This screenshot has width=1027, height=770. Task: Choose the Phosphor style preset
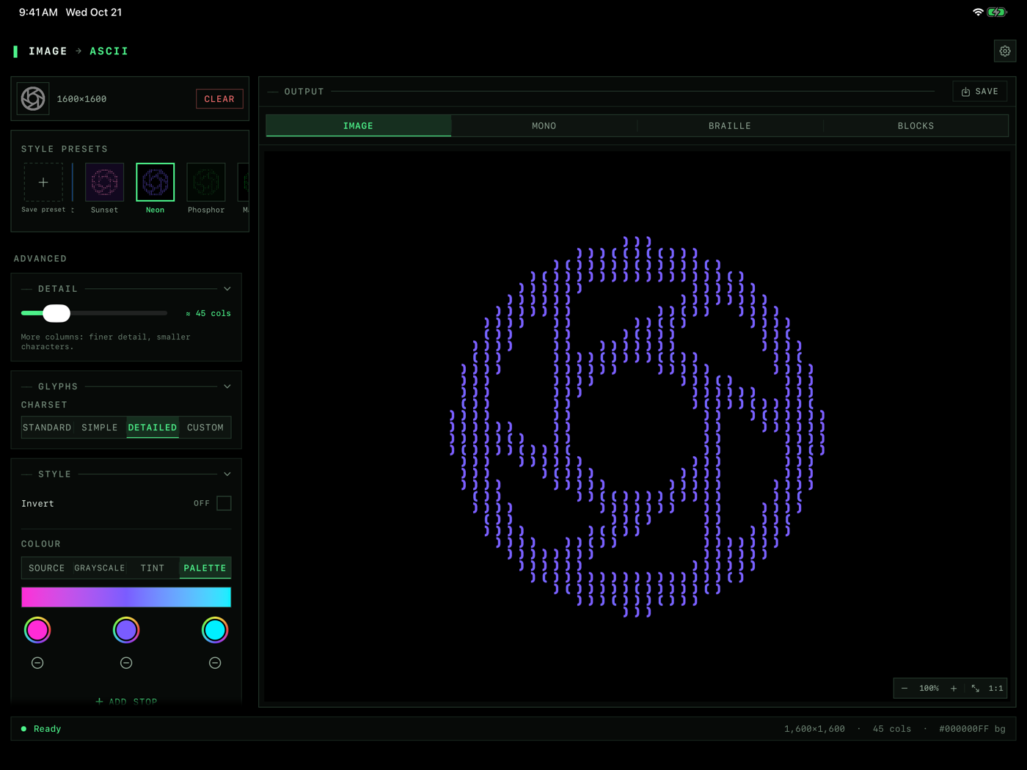pyautogui.click(x=206, y=182)
